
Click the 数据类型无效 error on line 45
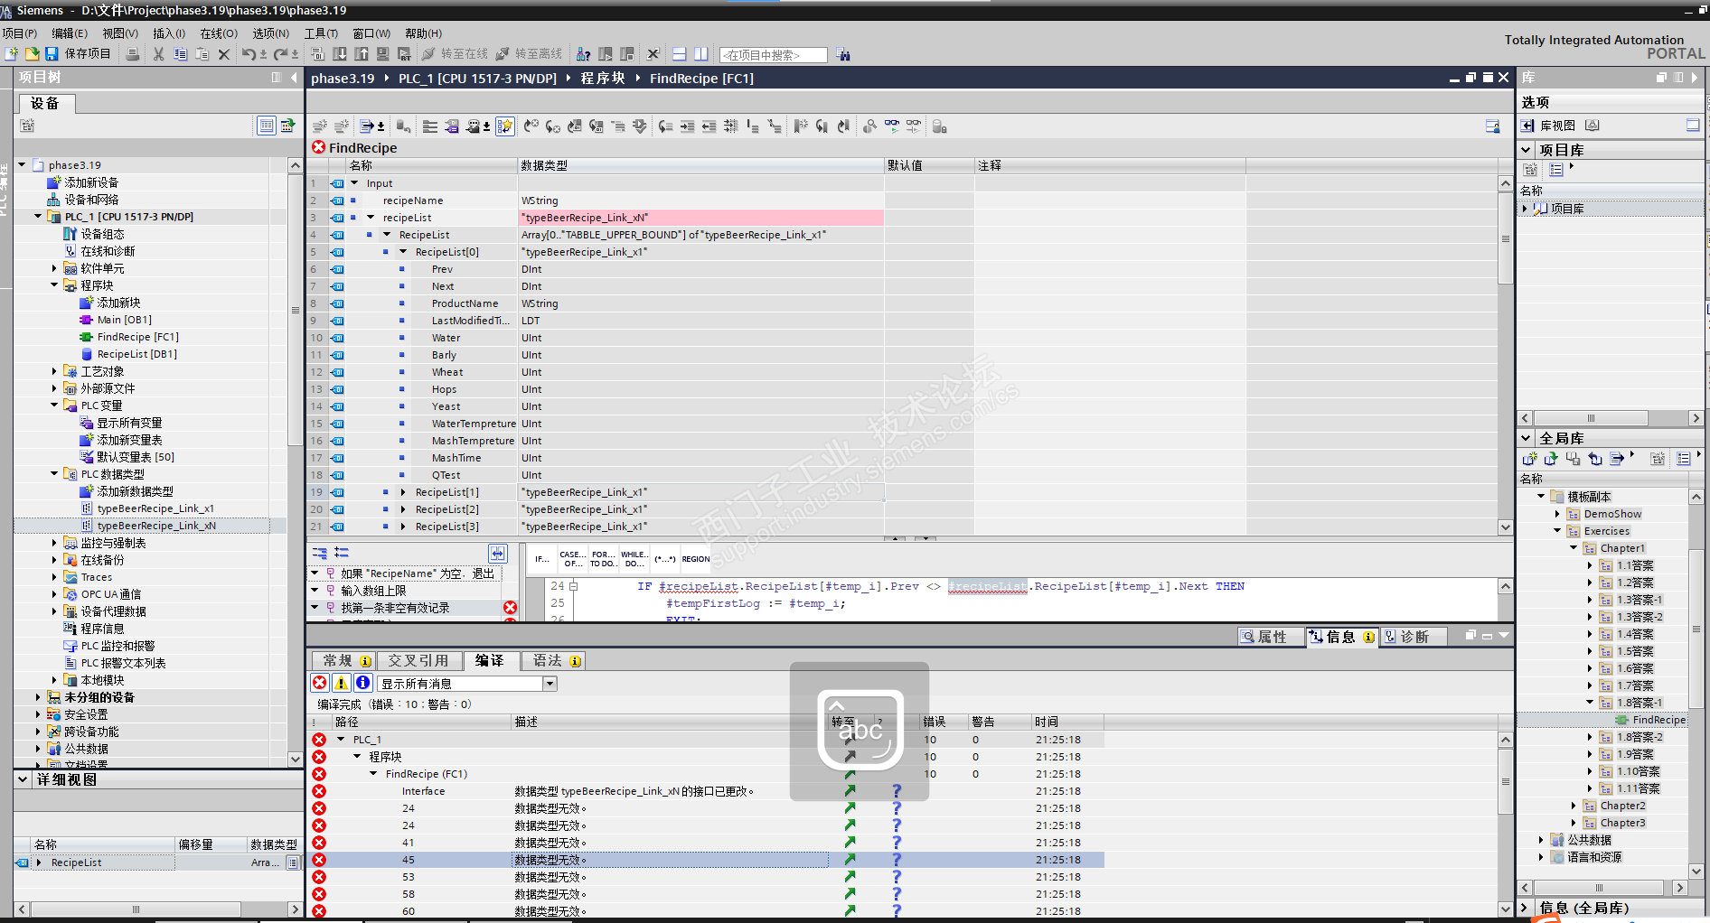click(550, 860)
